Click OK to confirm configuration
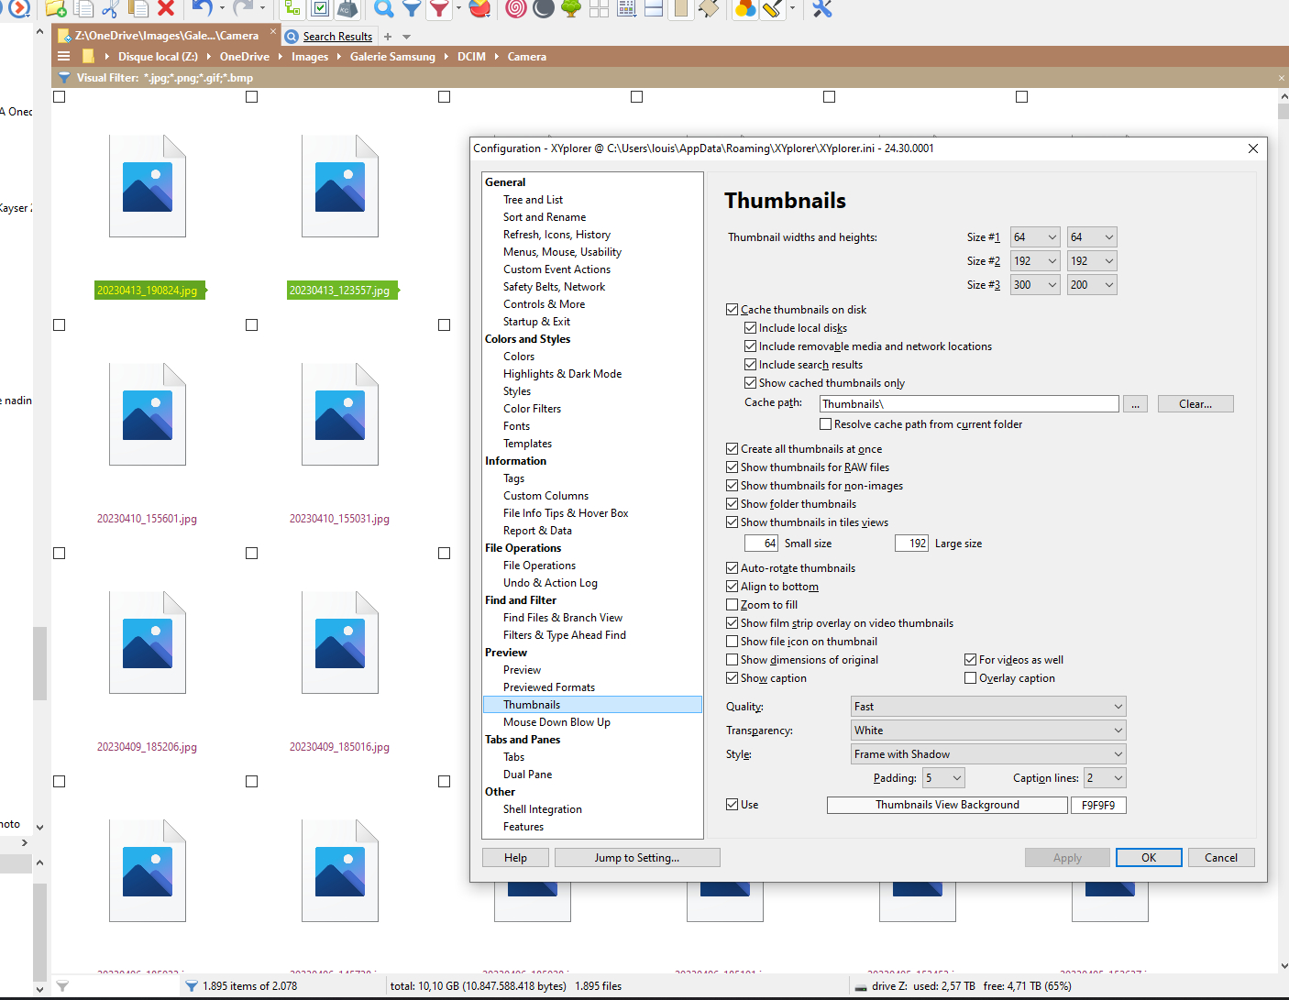The image size is (1289, 1000). [1149, 858]
